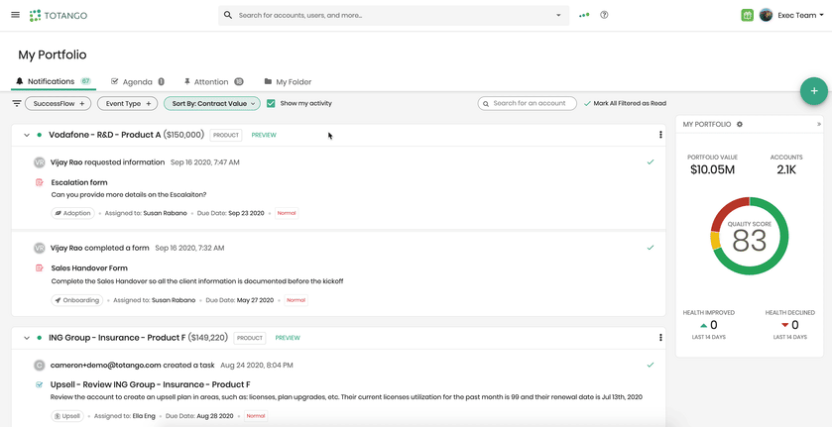
Task: Click the Upsell SuccessFlow tag
Action: point(67,416)
